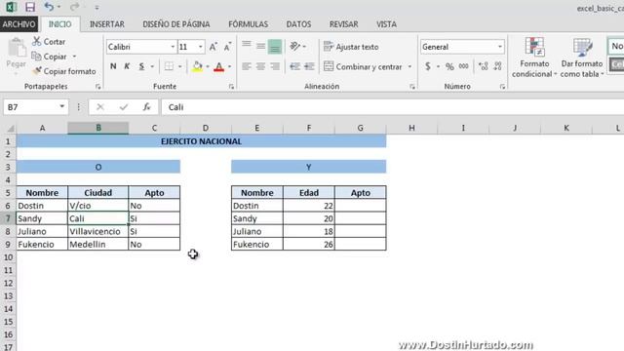Click the cancel X in formula bar
The width and height of the screenshot is (624, 351).
99,107
